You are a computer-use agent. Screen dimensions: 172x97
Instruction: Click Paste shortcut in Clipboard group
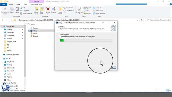coord(26,13)
